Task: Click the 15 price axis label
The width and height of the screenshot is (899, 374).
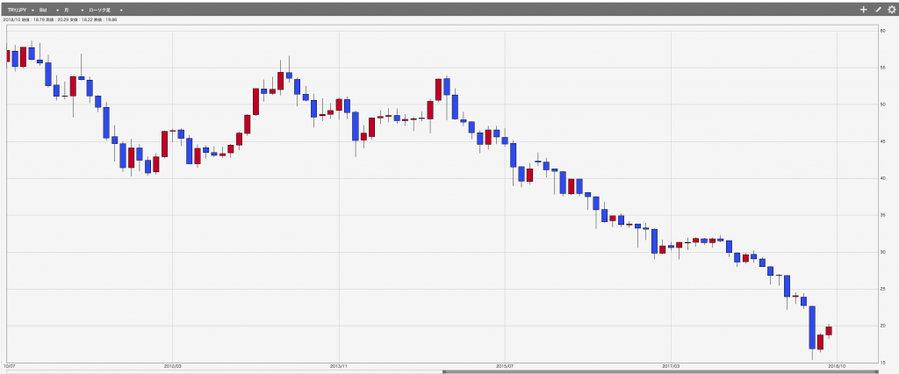Action: [x=883, y=363]
